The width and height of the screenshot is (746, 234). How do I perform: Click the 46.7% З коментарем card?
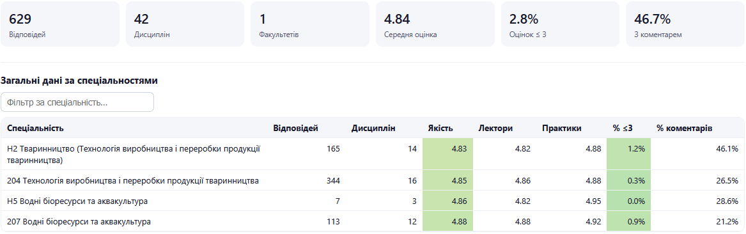click(685, 24)
